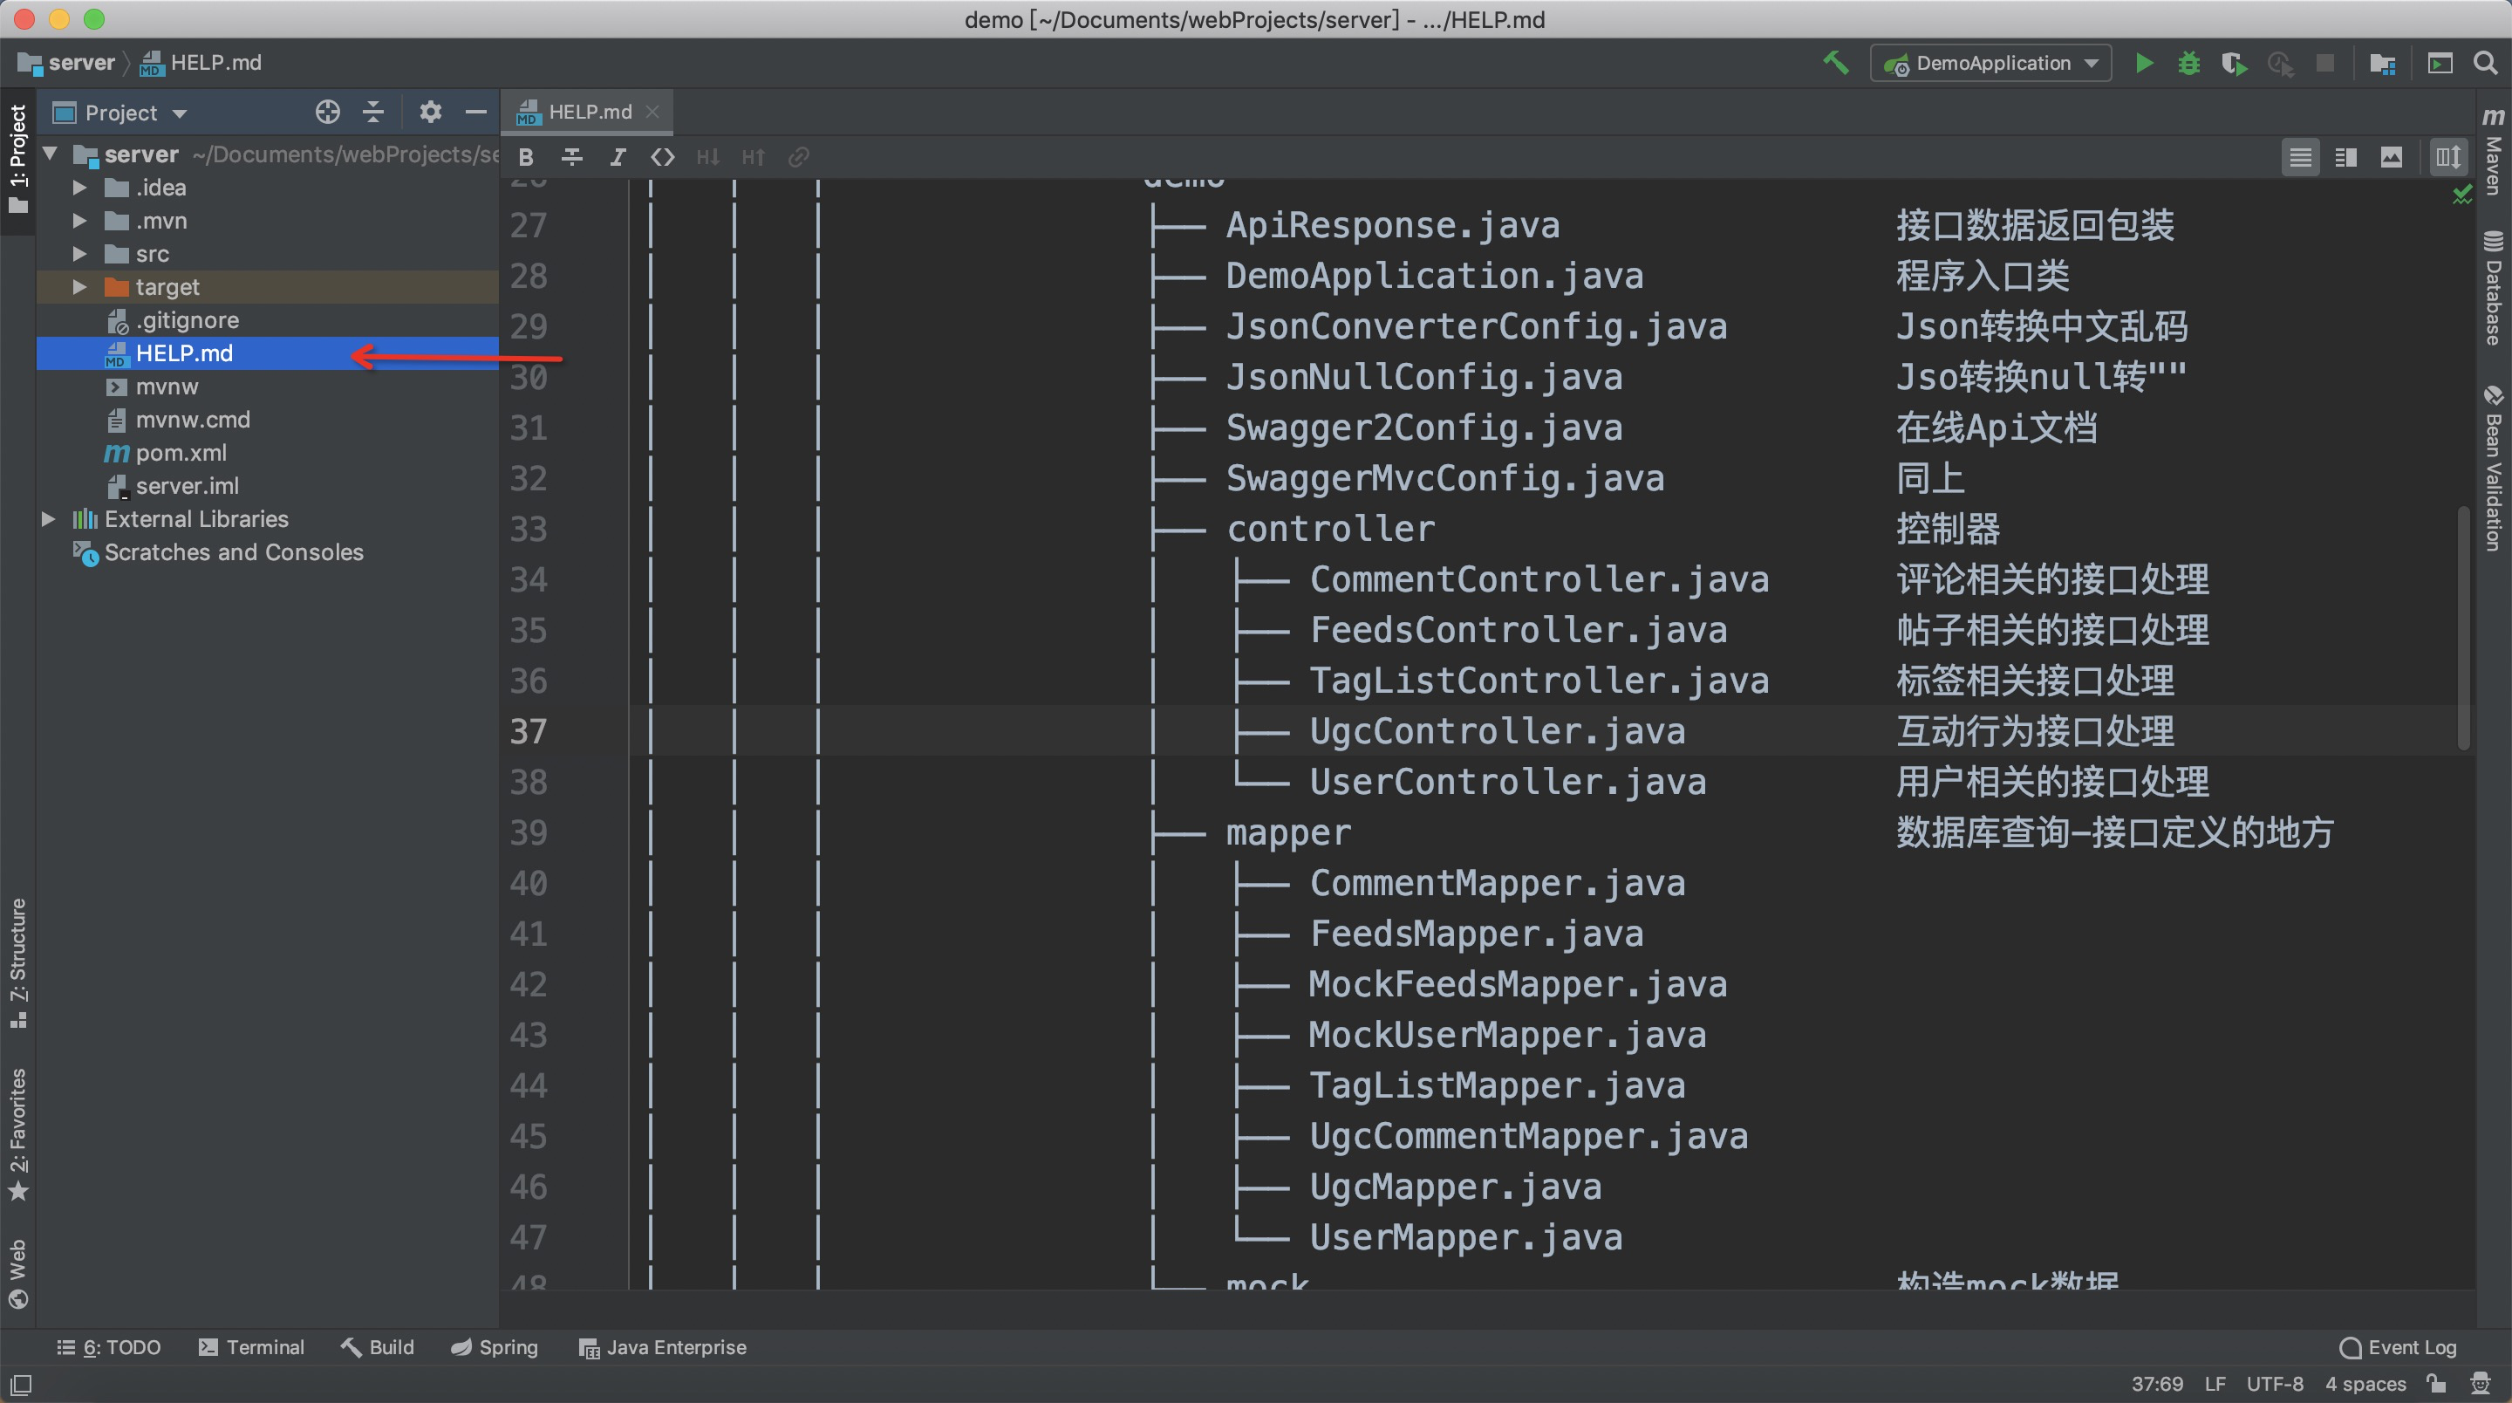
Task: Select the mvnw file
Action: (267, 387)
